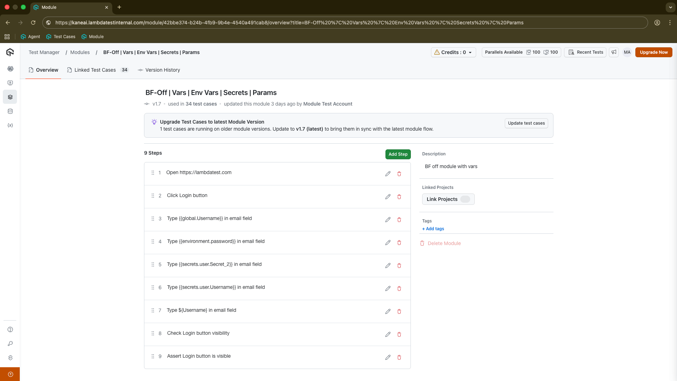The height and width of the screenshot is (381, 677).
Task: Toggle the Link Projects switch
Action: tap(465, 199)
